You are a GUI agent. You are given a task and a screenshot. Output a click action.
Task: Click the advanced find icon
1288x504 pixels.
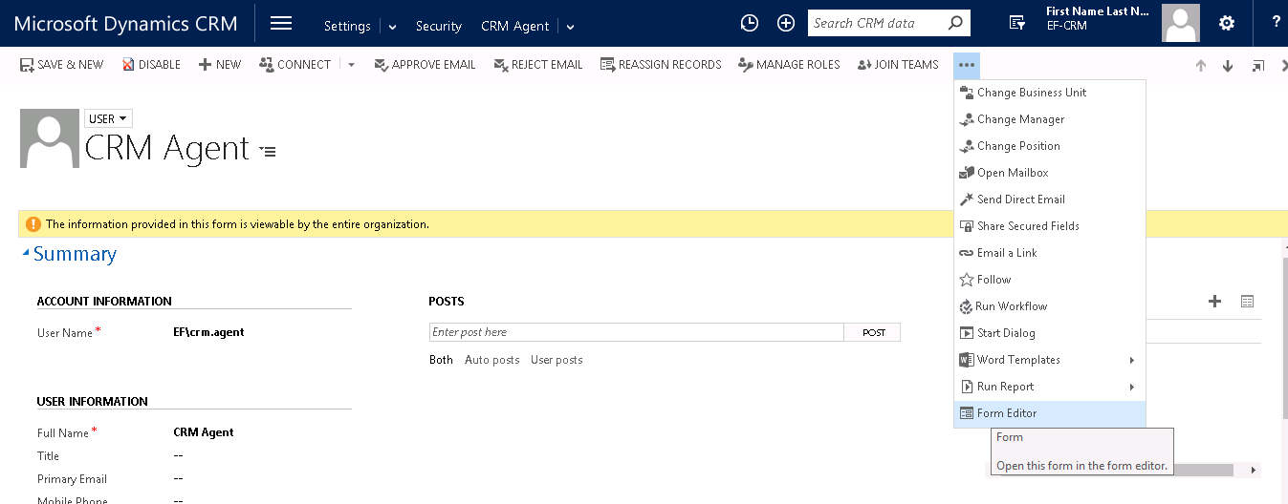[x=1017, y=23]
